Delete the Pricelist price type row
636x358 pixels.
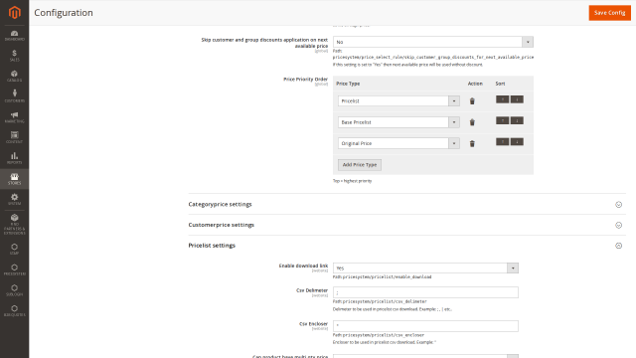pyautogui.click(x=472, y=101)
